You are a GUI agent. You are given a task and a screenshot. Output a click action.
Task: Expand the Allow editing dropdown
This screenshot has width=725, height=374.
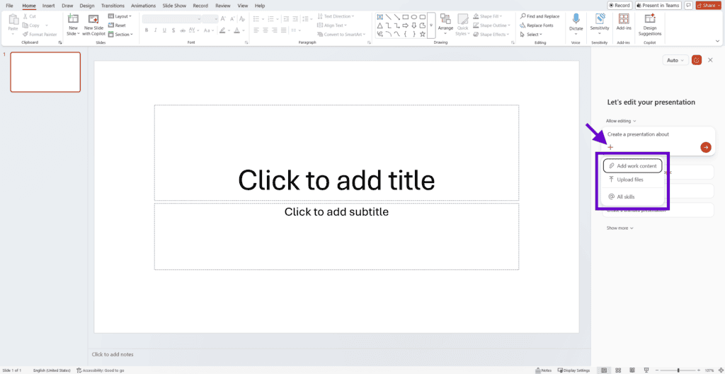coord(621,121)
